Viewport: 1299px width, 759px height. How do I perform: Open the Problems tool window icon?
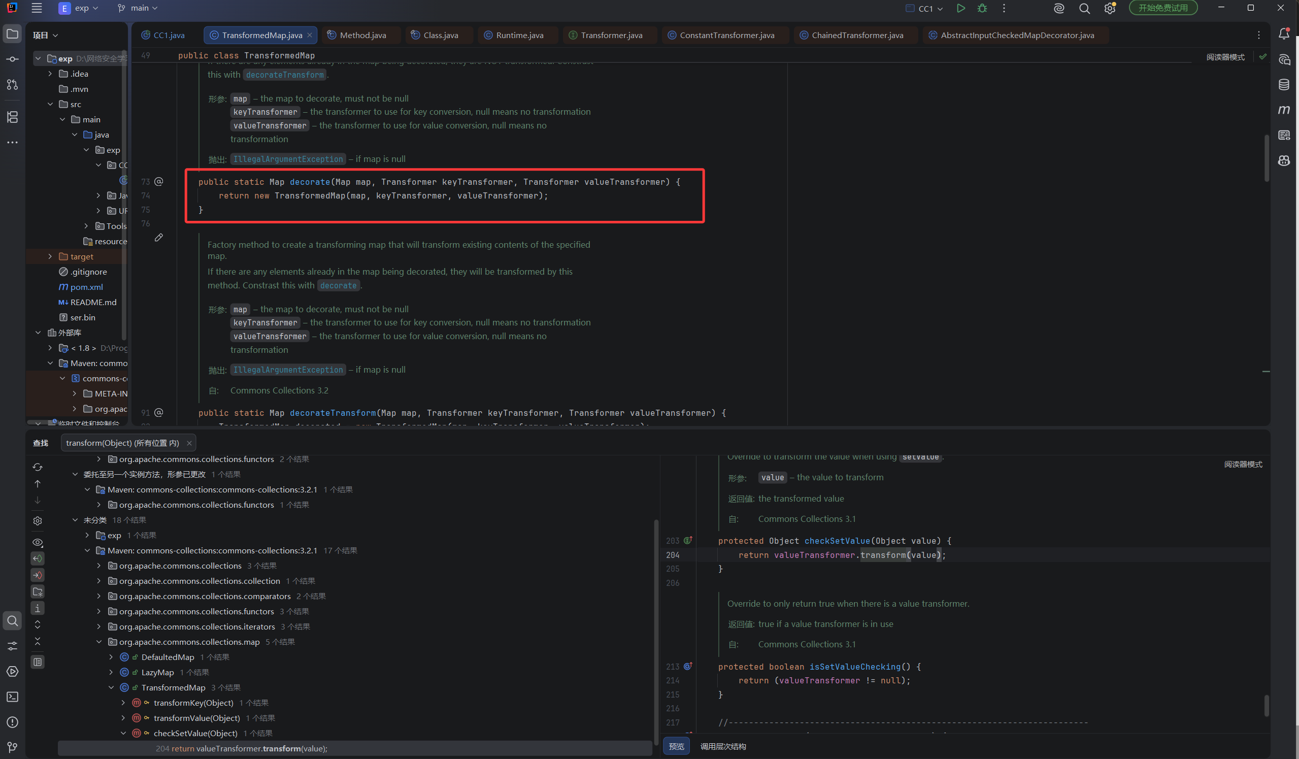(12, 722)
